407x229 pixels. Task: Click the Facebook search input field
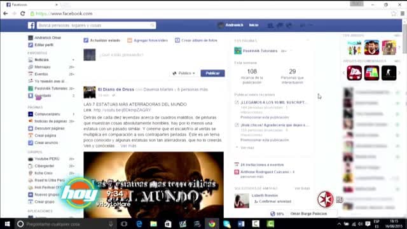96,25
